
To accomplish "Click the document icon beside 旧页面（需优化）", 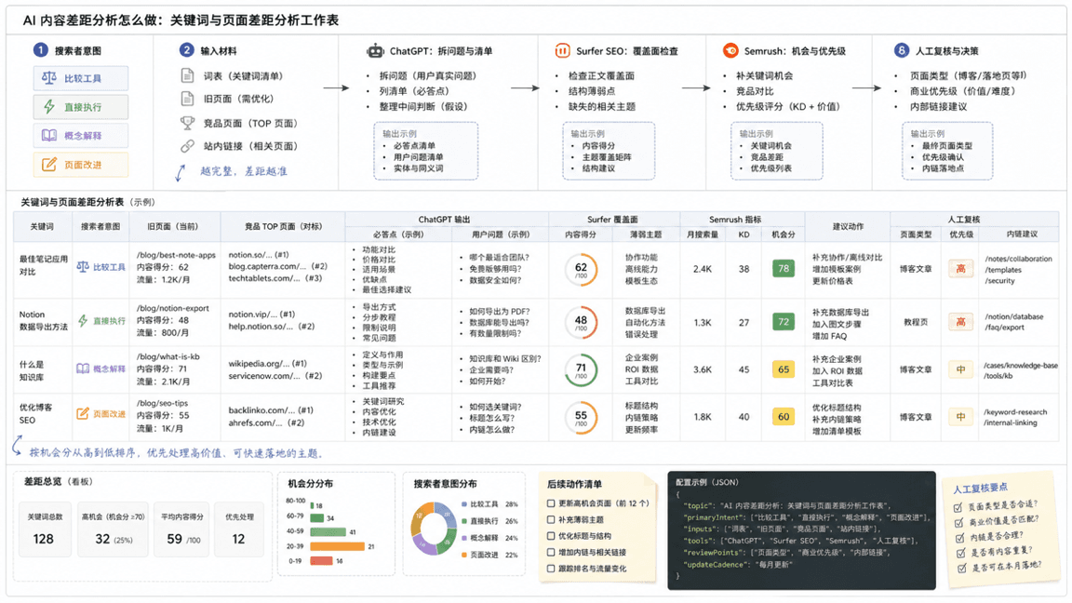I will (187, 99).
